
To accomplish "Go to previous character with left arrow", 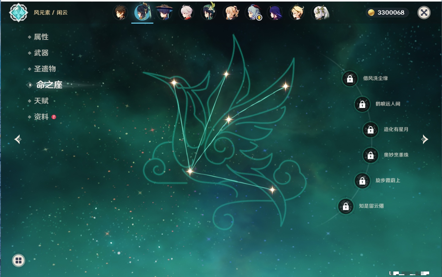I will [x=18, y=139].
